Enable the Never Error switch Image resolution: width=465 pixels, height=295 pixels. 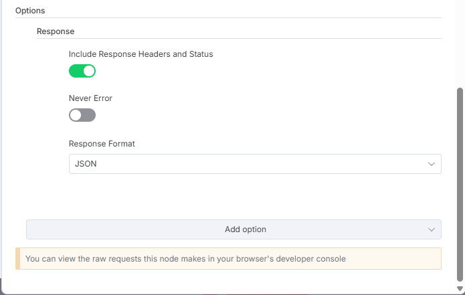[82, 115]
